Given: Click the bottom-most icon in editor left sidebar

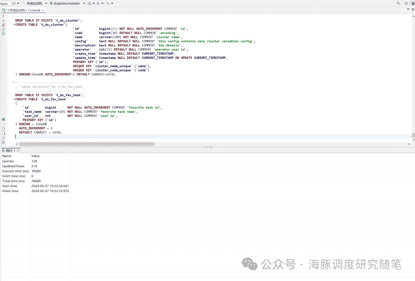Looking at the screenshot, I should coord(3,142).
